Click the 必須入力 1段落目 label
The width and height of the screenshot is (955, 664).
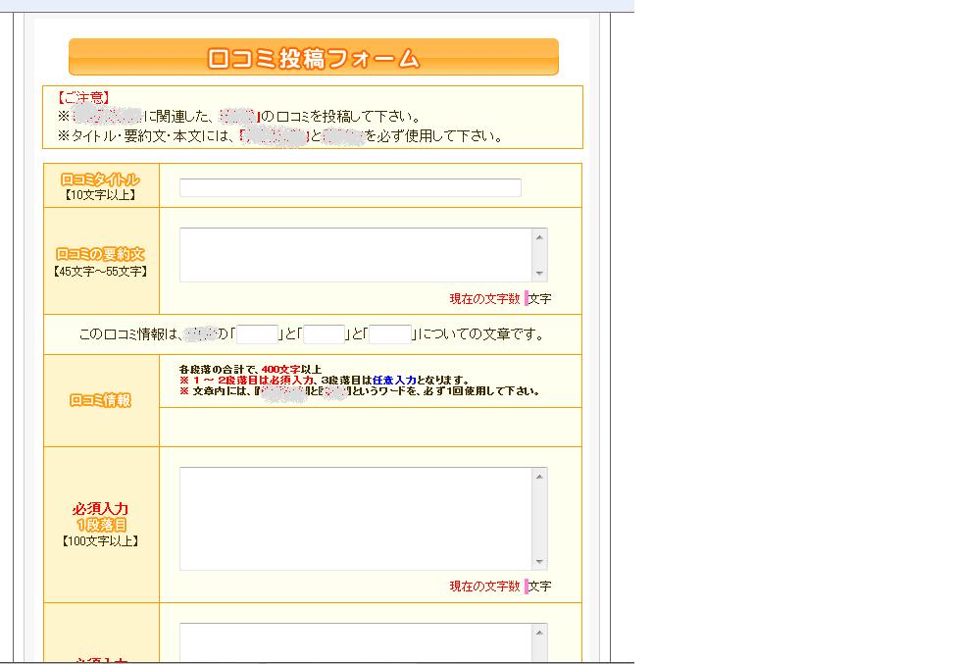tap(101, 517)
